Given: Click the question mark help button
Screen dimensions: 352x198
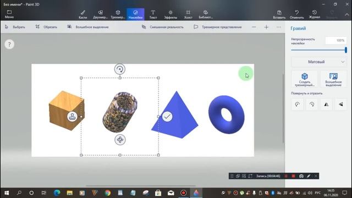Looking at the screenshot, I should [x=9, y=45].
